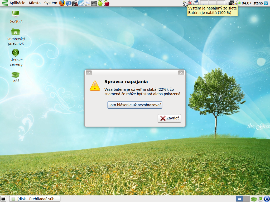Open Domovský priečinok desktop folder
Viewport: 270px width, 202px height.
pyautogui.click(x=16, y=37)
